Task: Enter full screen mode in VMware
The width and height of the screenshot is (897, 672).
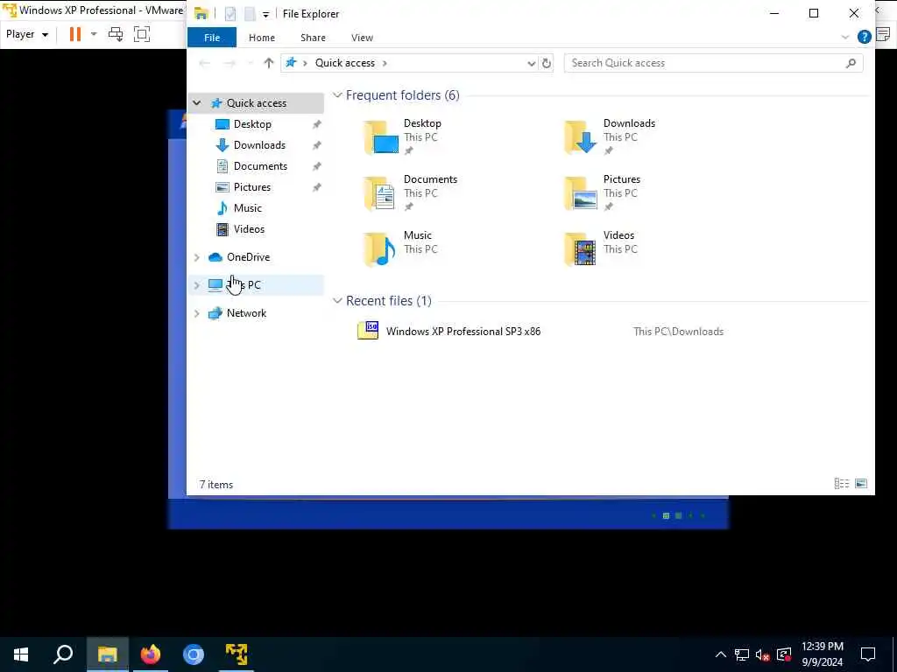Action: (142, 34)
